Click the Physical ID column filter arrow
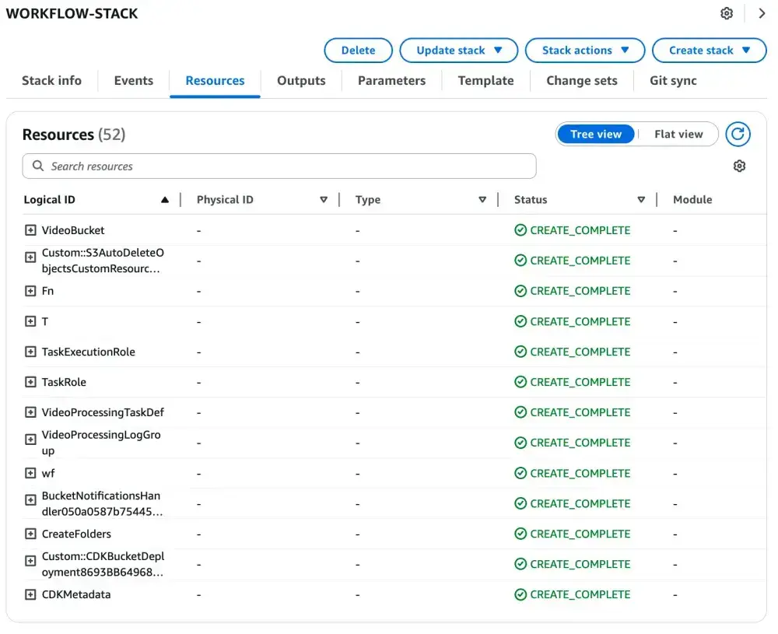 tap(324, 200)
